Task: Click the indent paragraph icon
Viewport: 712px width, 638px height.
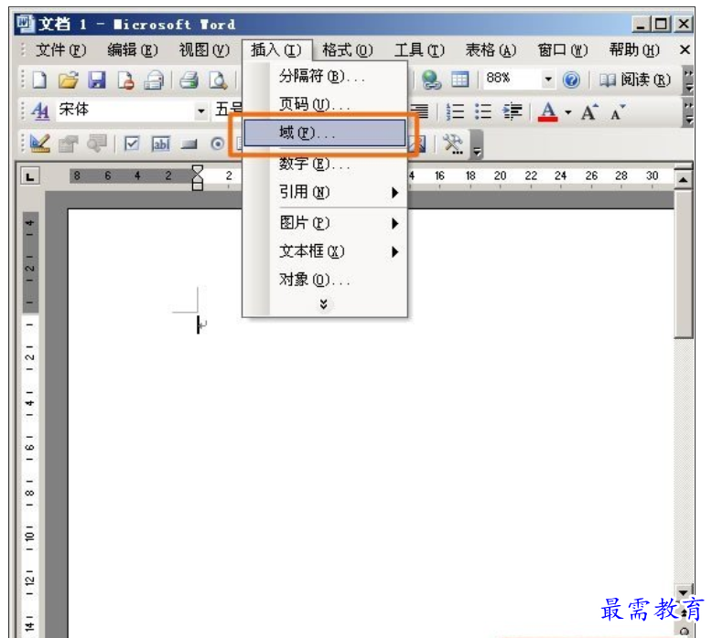Action: (x=512, y=112)
